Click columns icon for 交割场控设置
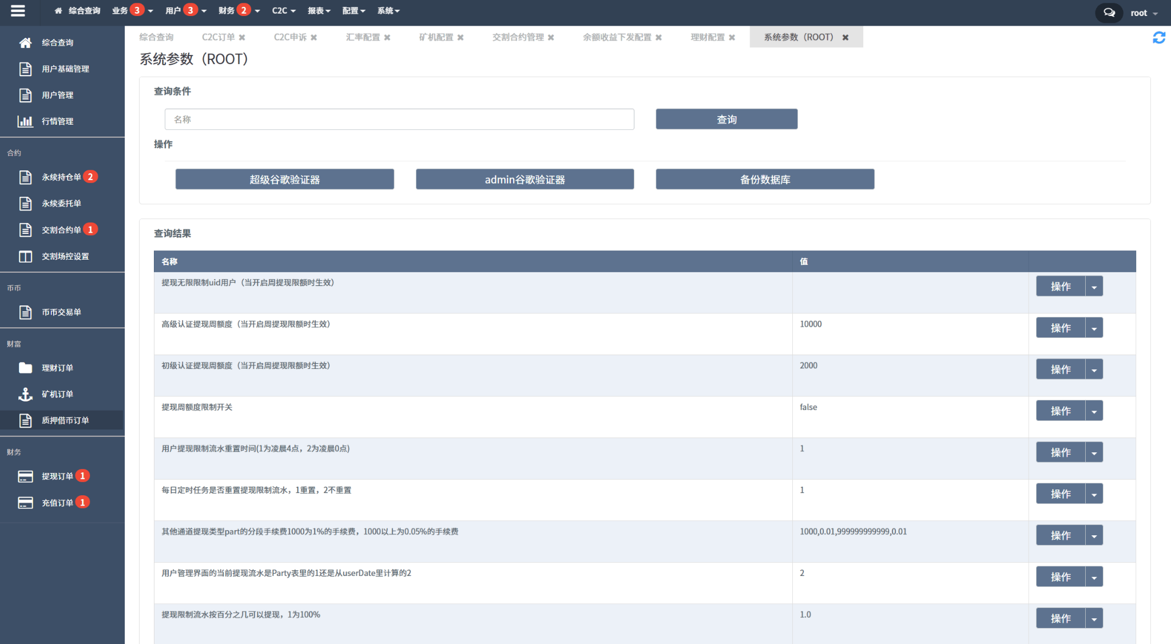Viewport: 1171px width, 644px height. point(25,256)
